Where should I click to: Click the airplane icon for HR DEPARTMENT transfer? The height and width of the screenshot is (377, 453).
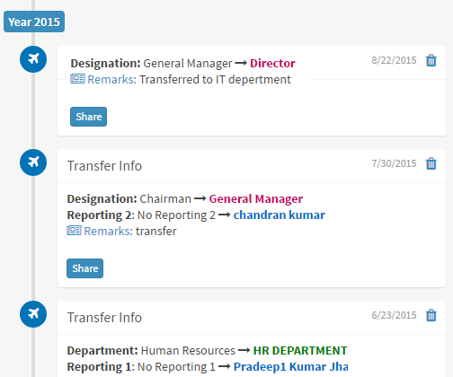[33, 314]
